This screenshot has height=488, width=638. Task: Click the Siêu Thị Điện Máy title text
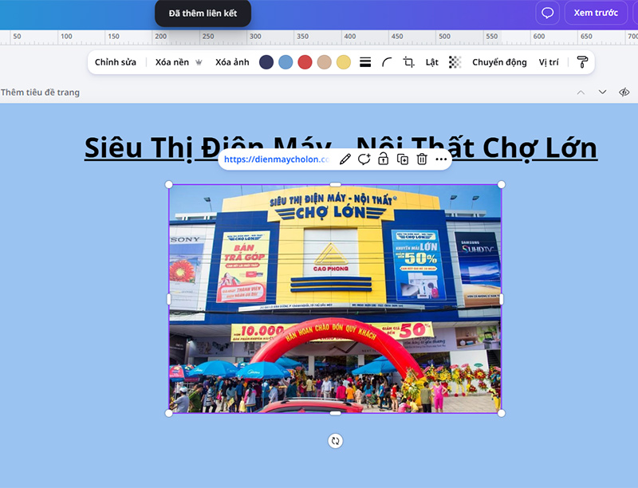coord(341,148)
